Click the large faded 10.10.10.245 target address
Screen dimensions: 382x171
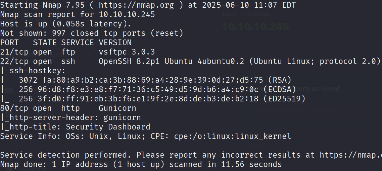point(255,27)
